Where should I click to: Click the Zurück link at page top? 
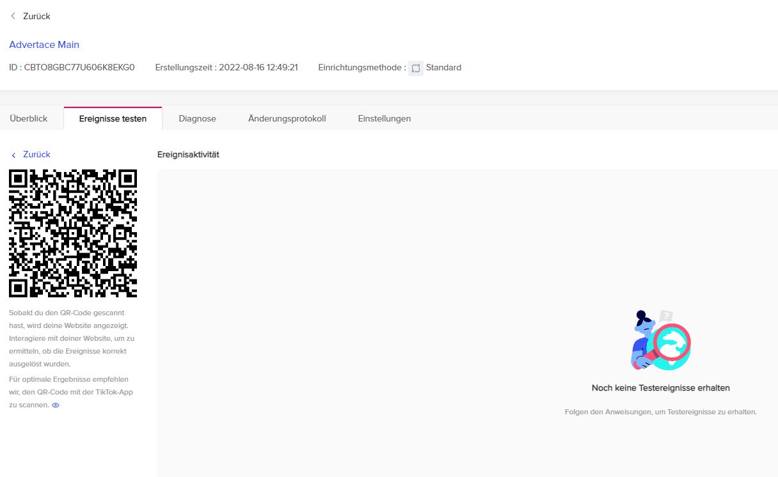(36, 16)
